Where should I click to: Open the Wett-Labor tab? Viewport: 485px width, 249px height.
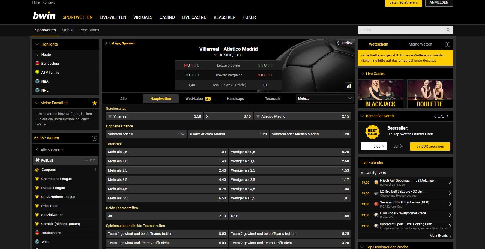(x=198, y=98)
